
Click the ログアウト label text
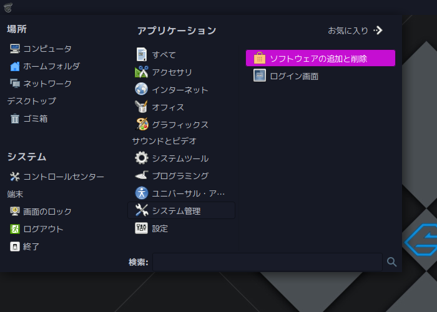click(44, 229)
